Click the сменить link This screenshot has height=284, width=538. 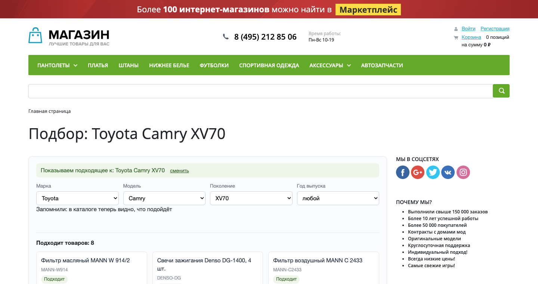click(x=179, y=171)
